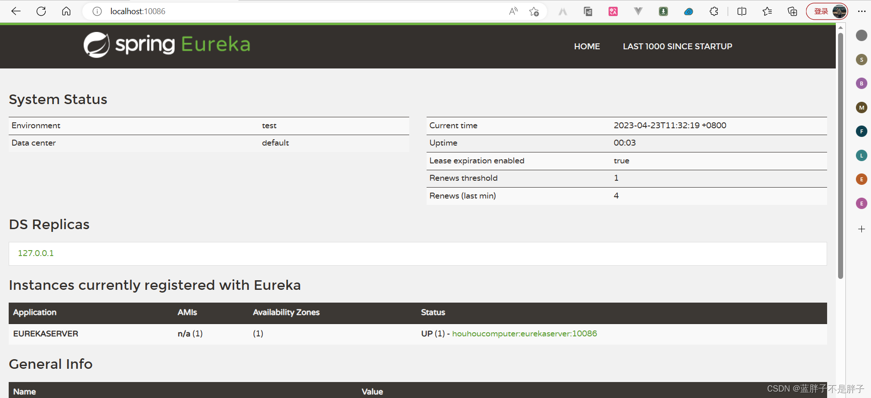Image resolution: width=871 pixels, height=398 pixels.
Task: Open the Favorites list icon
Action: coord(767,11)
